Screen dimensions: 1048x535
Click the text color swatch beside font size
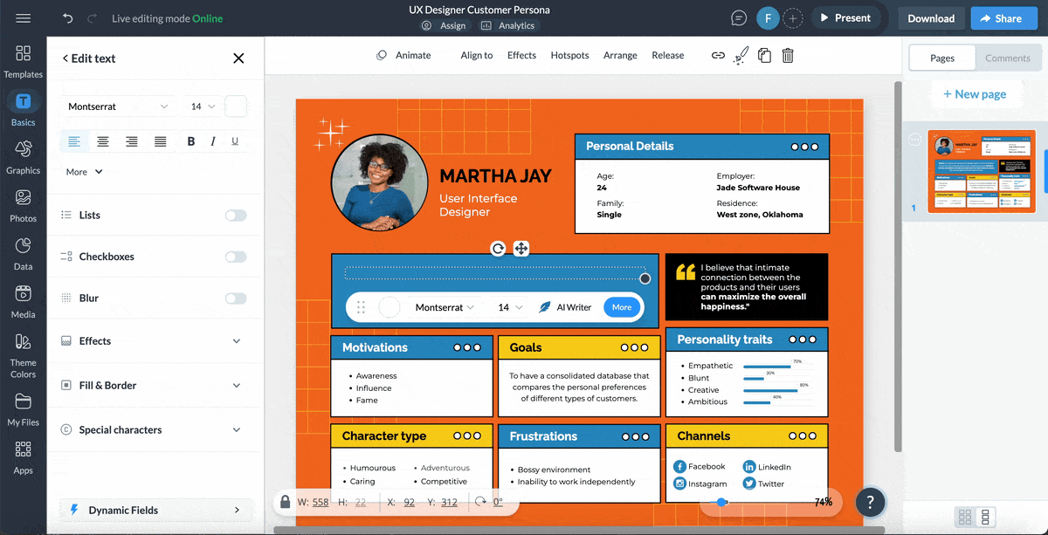click(x=236, y=106)
